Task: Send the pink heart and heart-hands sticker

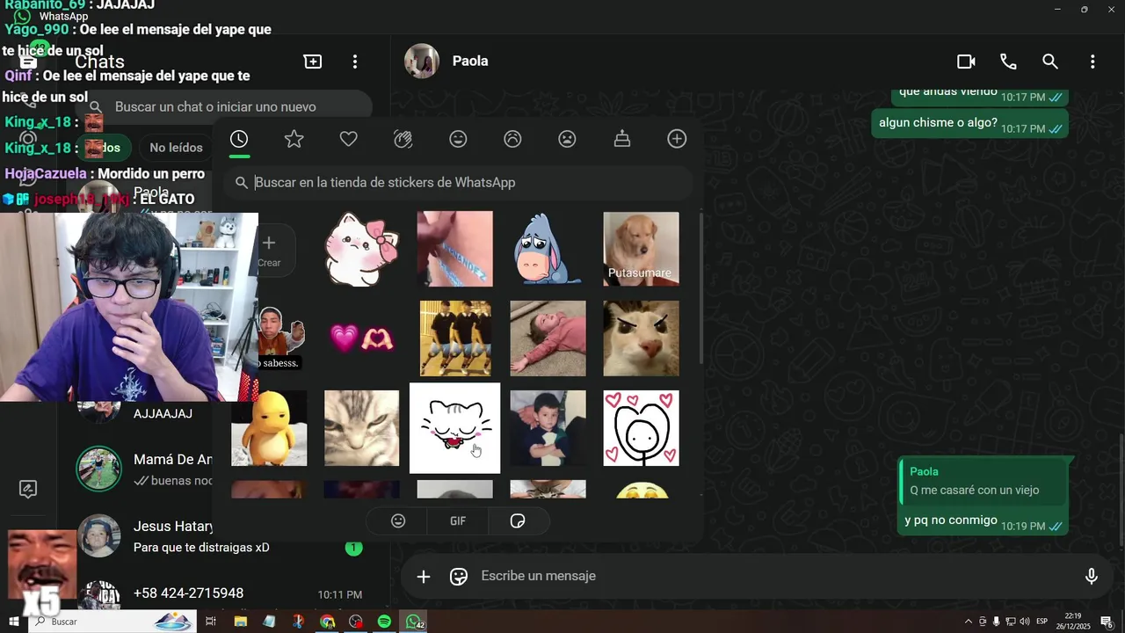Action: (x=361, y=338)
